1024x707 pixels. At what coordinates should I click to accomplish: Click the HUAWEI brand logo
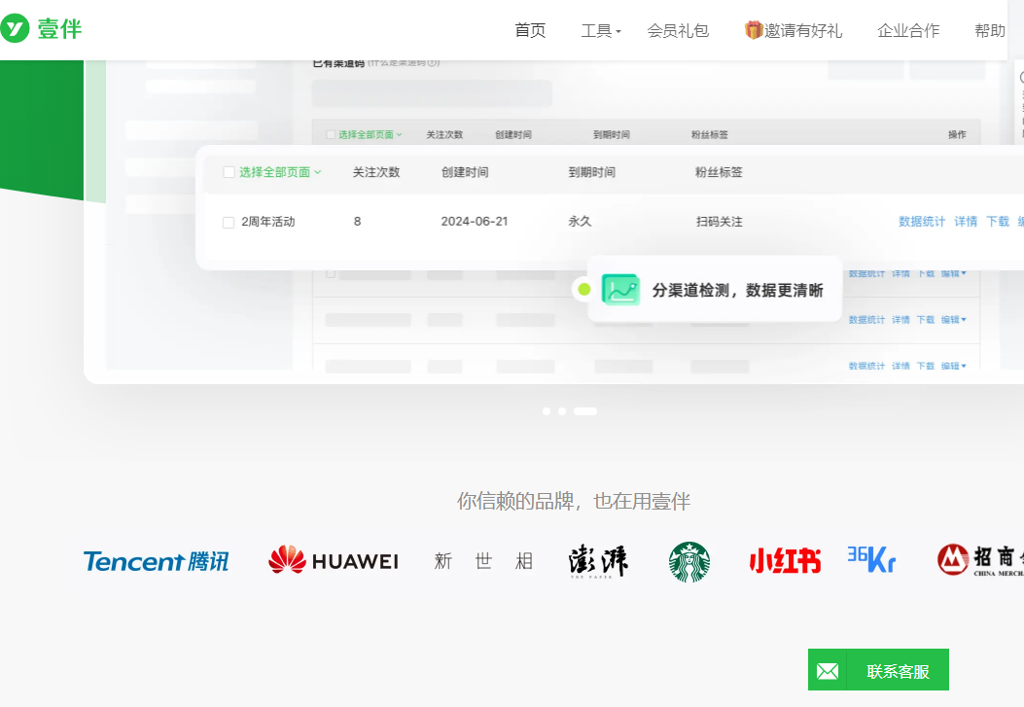[333, 560]
